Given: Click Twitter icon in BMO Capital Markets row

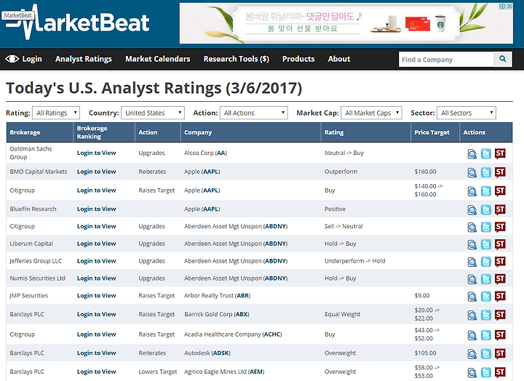Looking at the screenshot, I should point(486,172).
